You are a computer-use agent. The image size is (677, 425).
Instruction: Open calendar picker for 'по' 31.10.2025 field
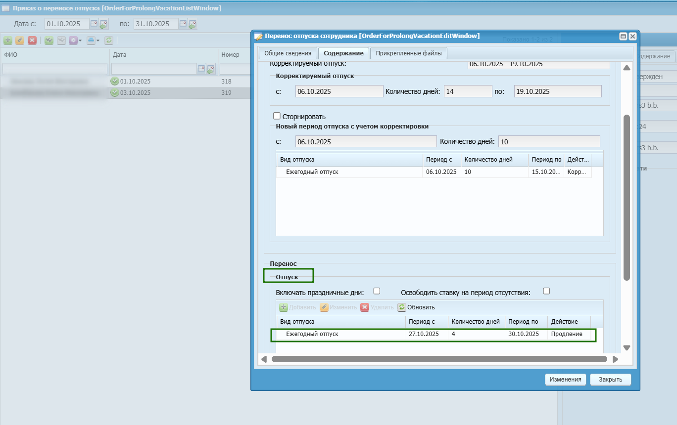183,24
